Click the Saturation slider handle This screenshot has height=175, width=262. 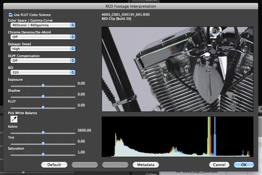pos(43,154)
